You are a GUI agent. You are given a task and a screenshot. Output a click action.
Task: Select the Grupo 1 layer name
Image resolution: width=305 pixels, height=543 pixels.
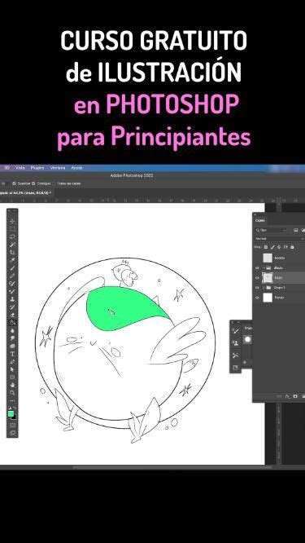tap(280, 288)
